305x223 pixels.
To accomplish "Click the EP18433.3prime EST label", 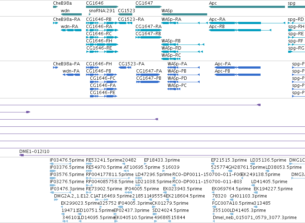I will point(162,160).
